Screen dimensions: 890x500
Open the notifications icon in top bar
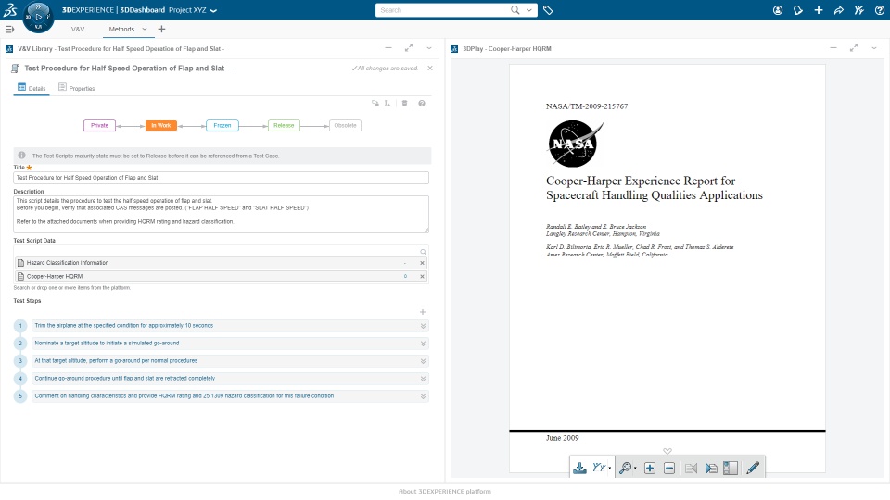click(x=798, y=9)
